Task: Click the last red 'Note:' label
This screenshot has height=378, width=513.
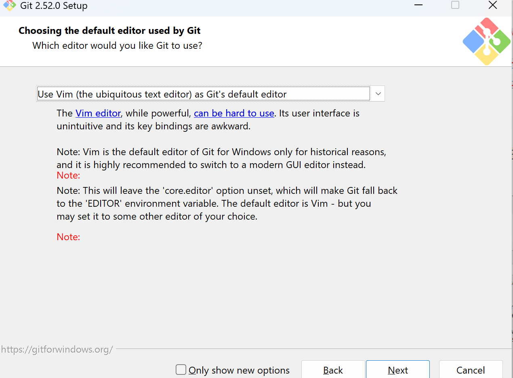Action: [x=68, y=237]
